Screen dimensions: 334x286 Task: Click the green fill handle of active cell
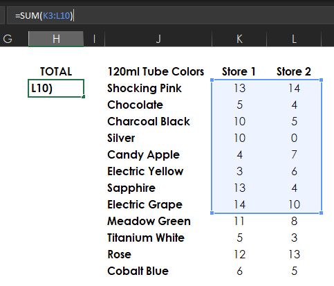pyautogui.click(x=84, y=97)
